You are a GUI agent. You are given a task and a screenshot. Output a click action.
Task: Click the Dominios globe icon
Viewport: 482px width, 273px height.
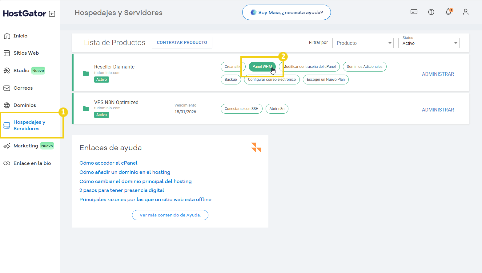7,105
